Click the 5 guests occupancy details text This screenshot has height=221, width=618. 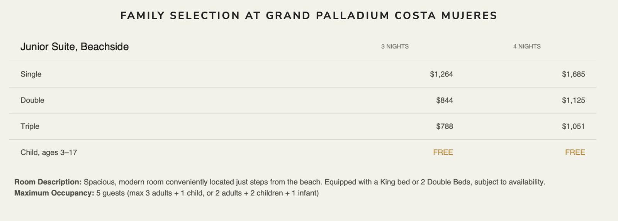point(207,193)
